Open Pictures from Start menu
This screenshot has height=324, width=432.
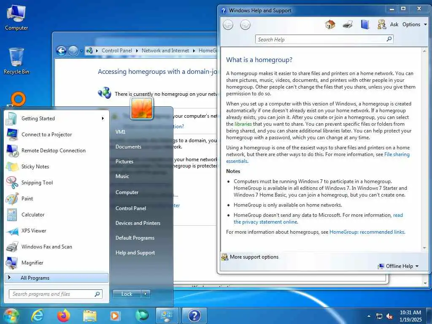124,162
